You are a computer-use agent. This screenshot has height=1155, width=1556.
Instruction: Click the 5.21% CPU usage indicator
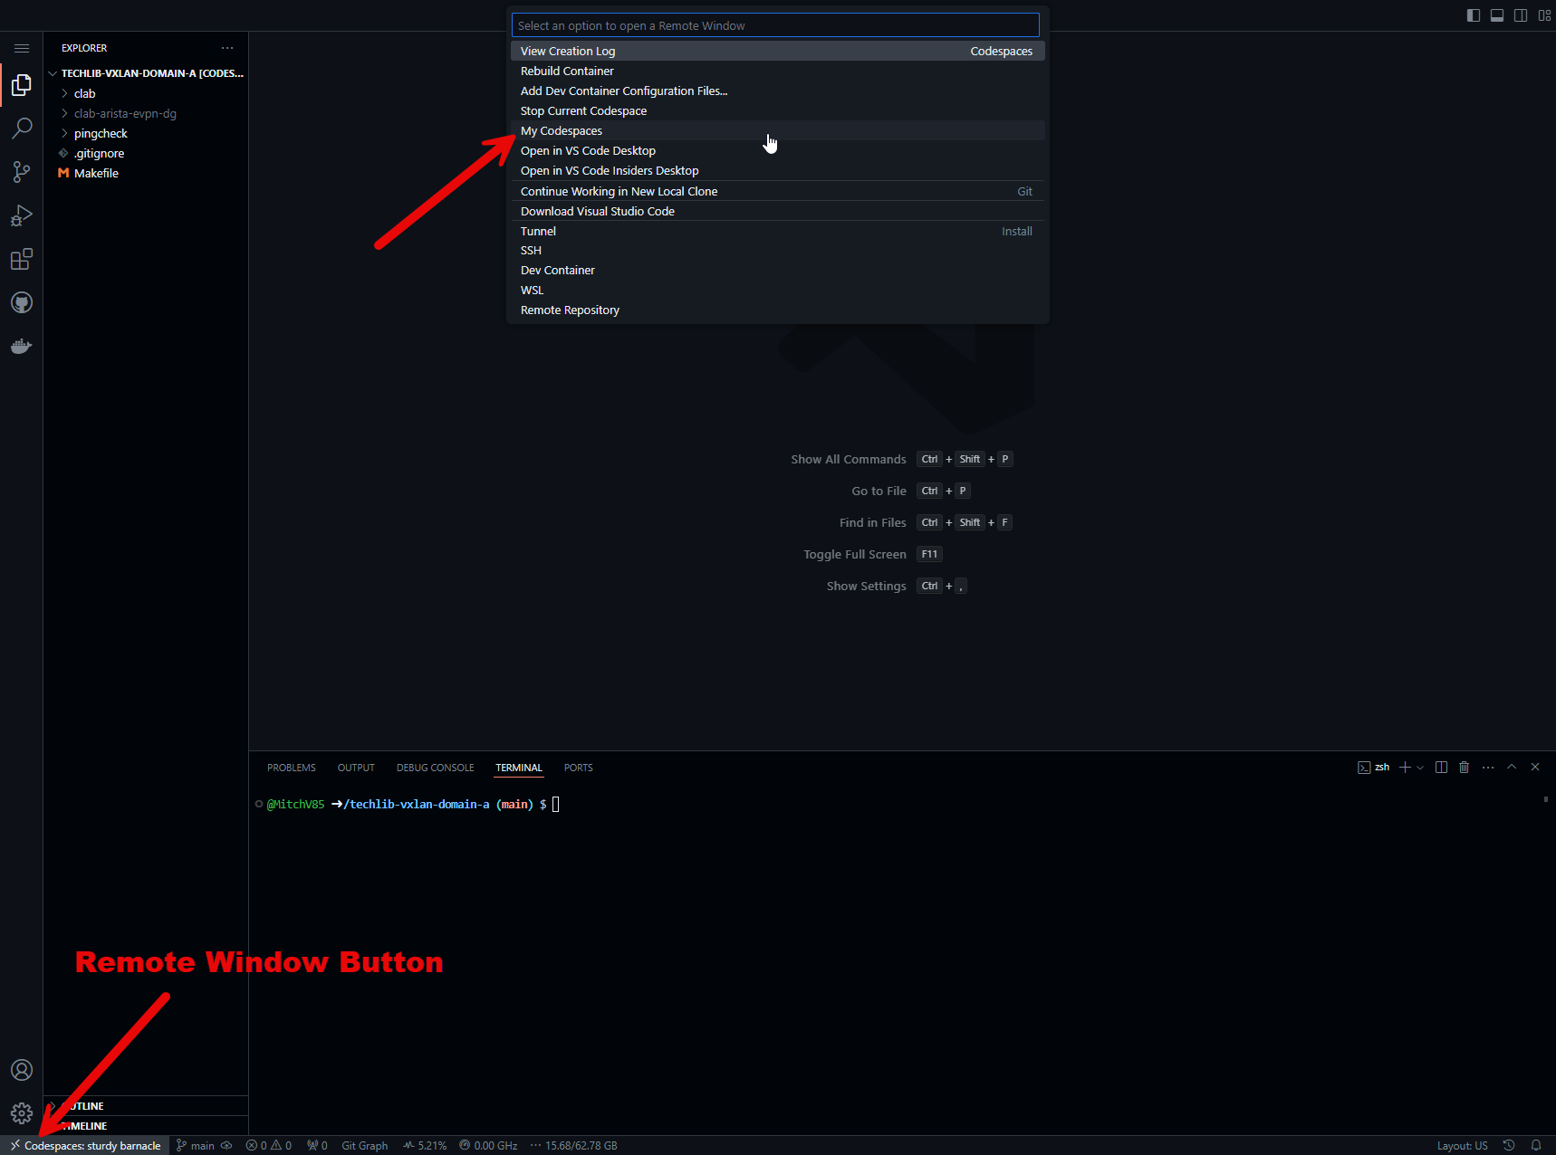click(x=425, y=1146)
